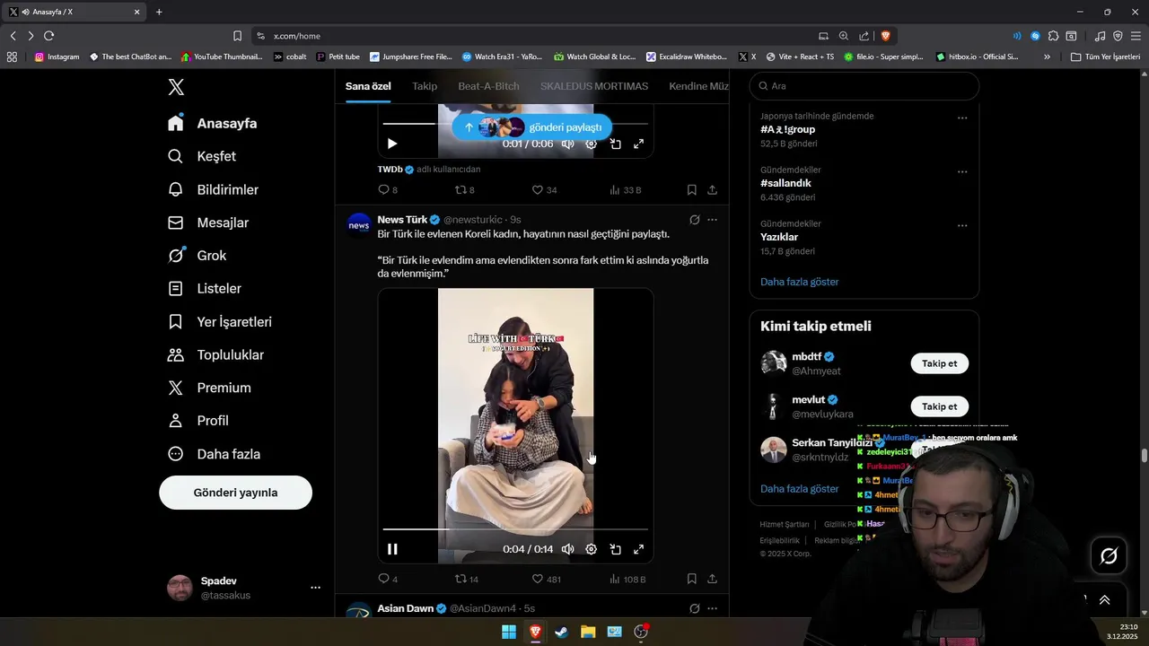Viewport: 1149px width, 646px height.
Task: Click the gönderi paylaştı new posts pill
Action: pos(532,127)
